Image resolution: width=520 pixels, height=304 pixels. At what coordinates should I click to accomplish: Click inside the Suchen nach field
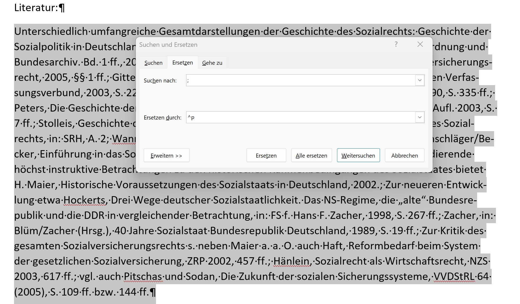[x=299, y=80]
